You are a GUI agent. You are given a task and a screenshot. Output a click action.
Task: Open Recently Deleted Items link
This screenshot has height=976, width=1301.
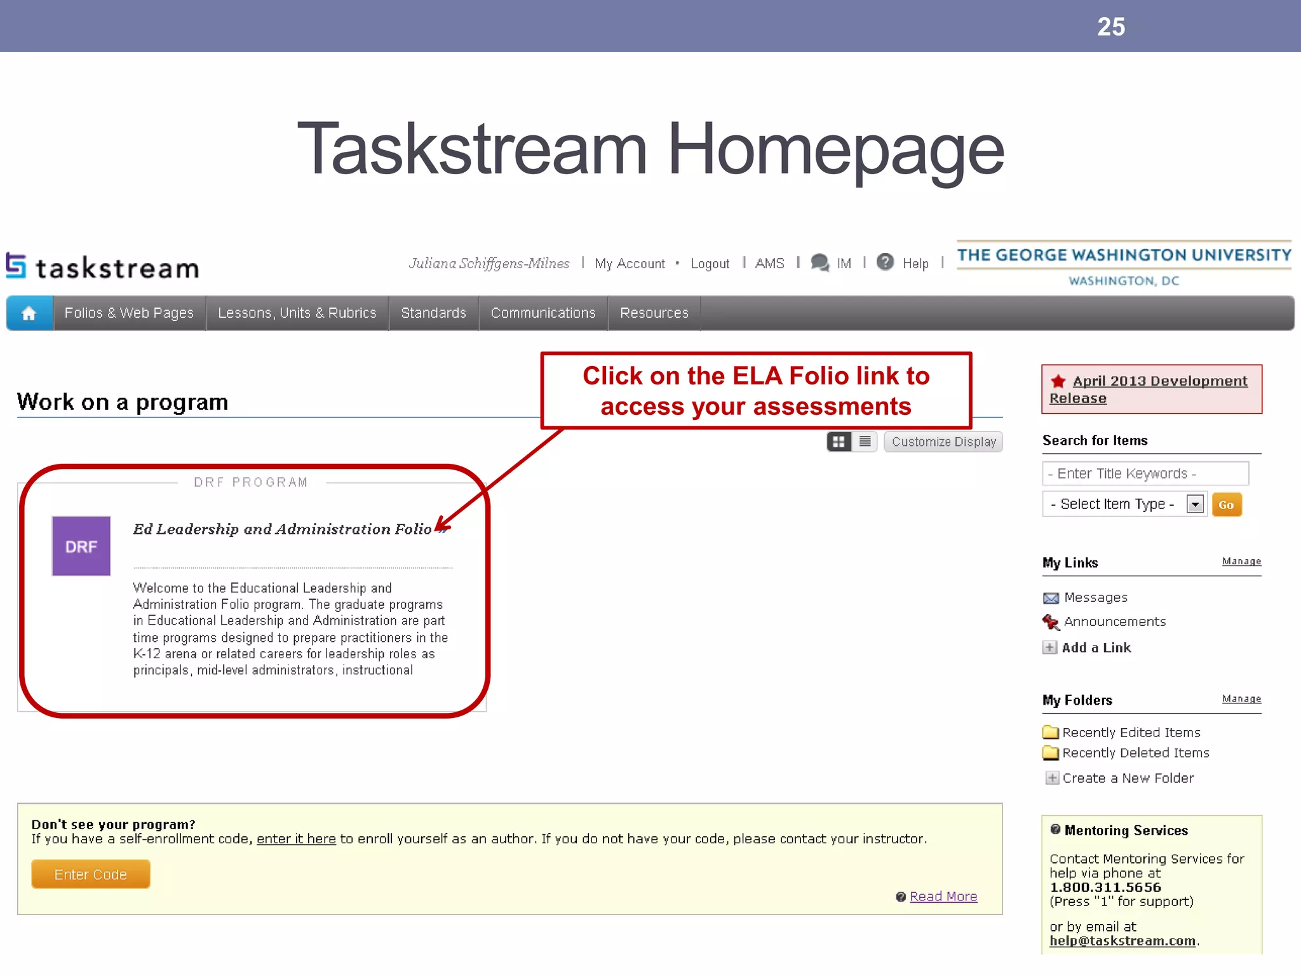point(1136,753)
